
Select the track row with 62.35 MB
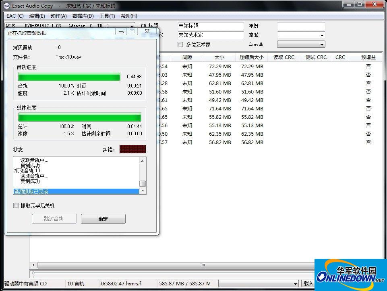point(270,134)
